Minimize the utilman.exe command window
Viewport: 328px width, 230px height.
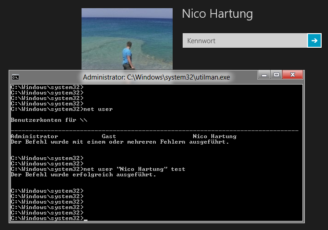264,75
